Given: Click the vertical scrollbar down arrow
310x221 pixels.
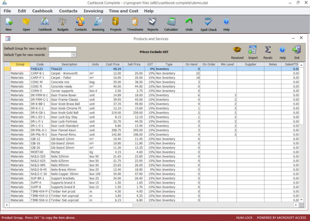Looking at the screenshot, I should 301,200.
